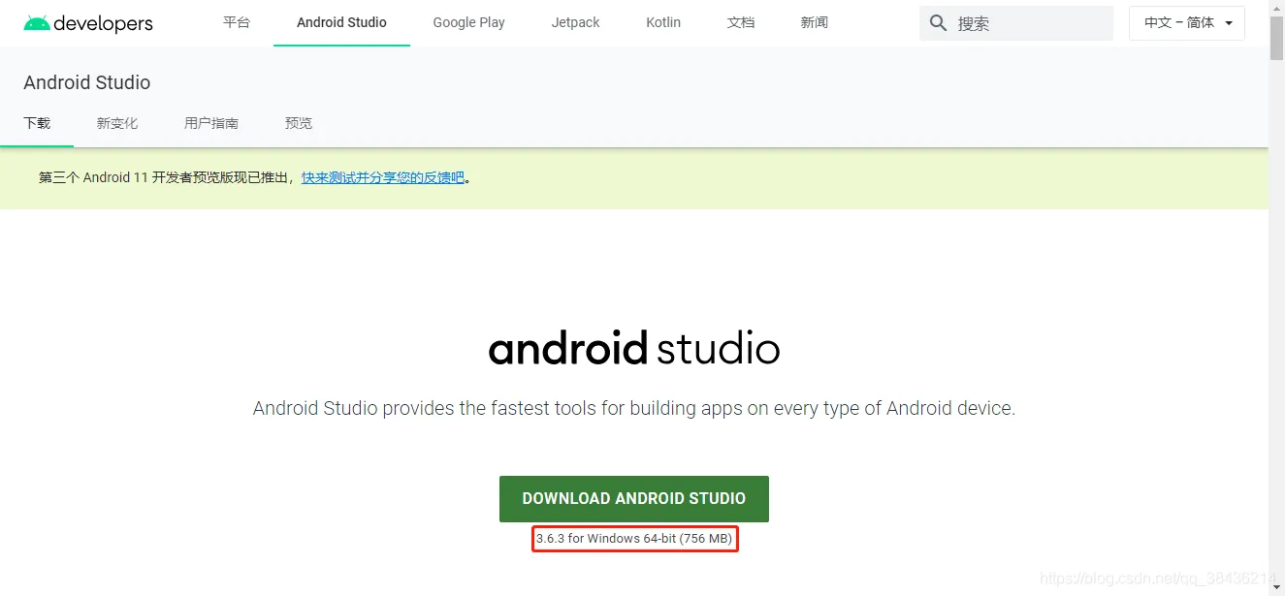Open the 新闻 nav item
Screen dimensions: 1285x596
point(815,22)
